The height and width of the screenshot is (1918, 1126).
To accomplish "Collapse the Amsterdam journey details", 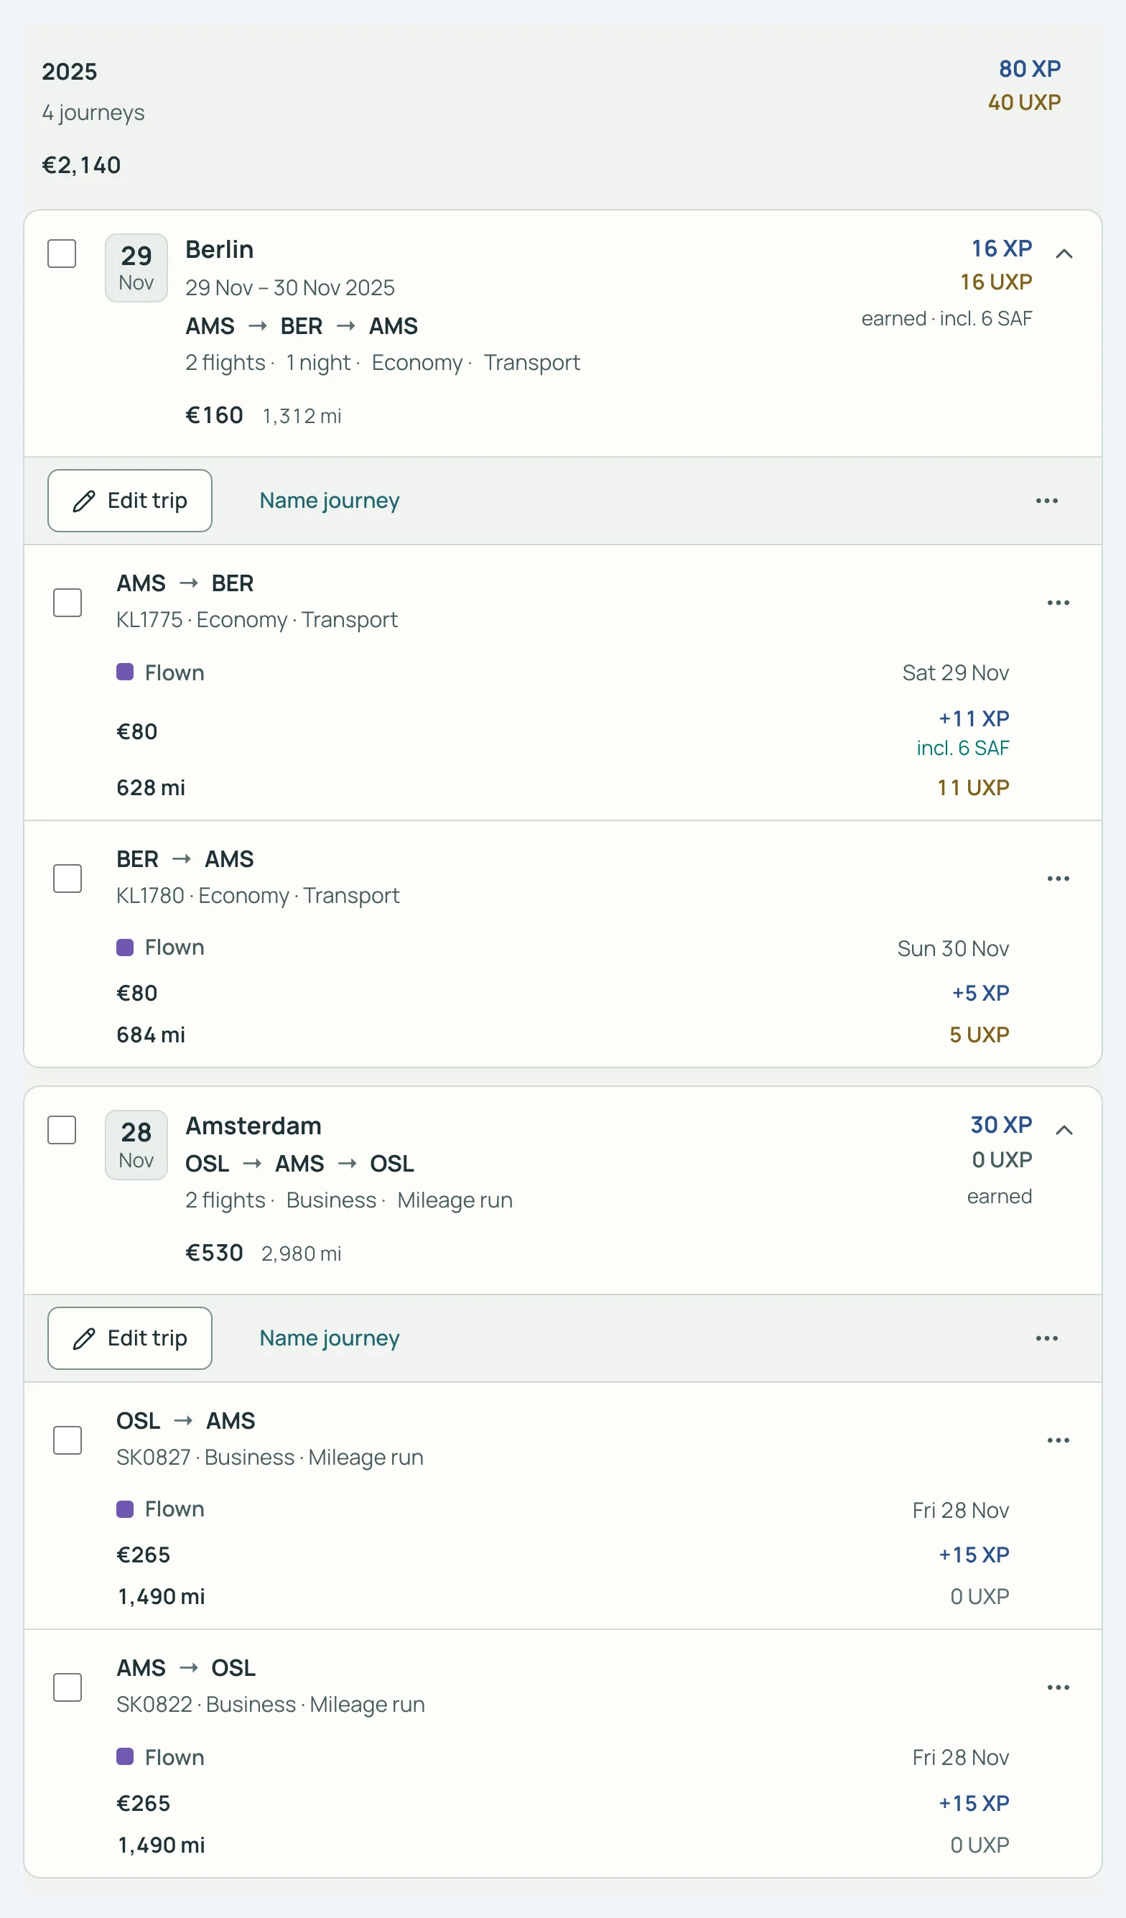I will point(1064,1129).
